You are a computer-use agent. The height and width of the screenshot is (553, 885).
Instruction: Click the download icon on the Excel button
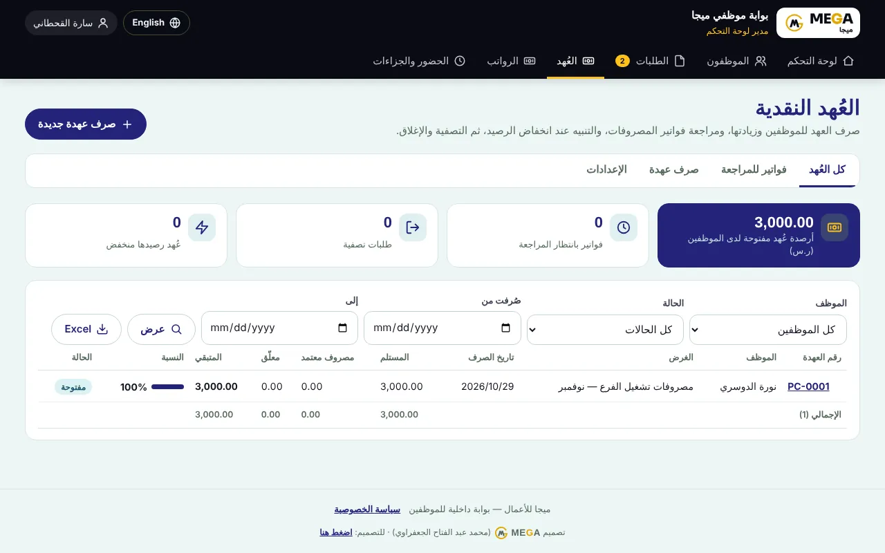[x=102, y=329]
